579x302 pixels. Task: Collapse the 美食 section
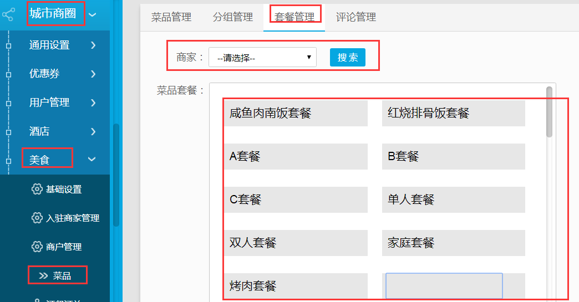tap(92, 160)
